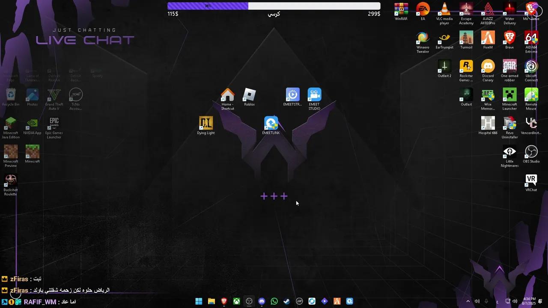Open the notification bell in the tray

click(x=540, y=301)
